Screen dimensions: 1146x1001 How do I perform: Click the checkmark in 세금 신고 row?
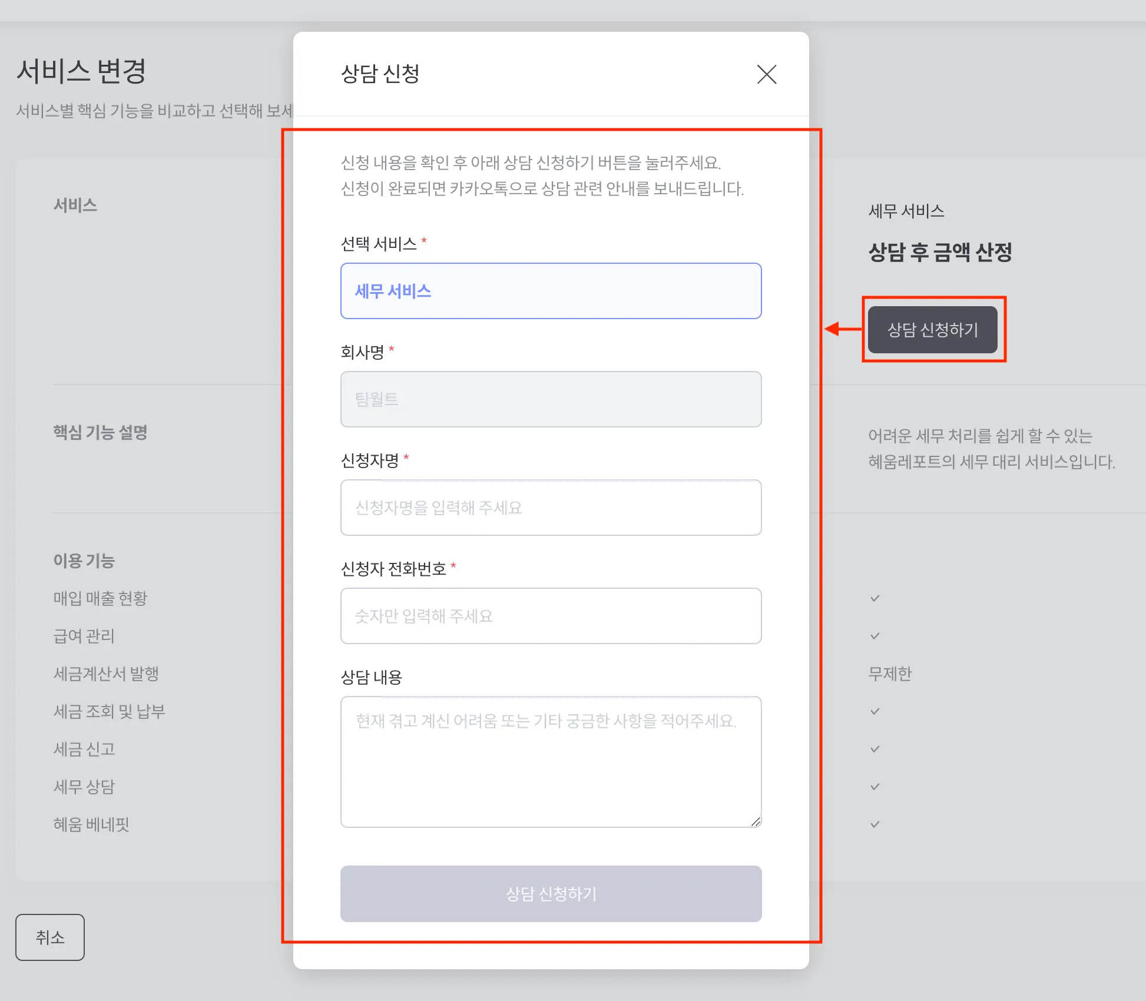click(x=875, y=749)
